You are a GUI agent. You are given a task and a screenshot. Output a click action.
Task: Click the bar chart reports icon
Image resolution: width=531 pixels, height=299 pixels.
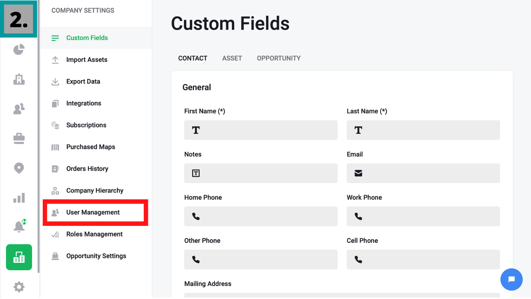click(19, 198)
